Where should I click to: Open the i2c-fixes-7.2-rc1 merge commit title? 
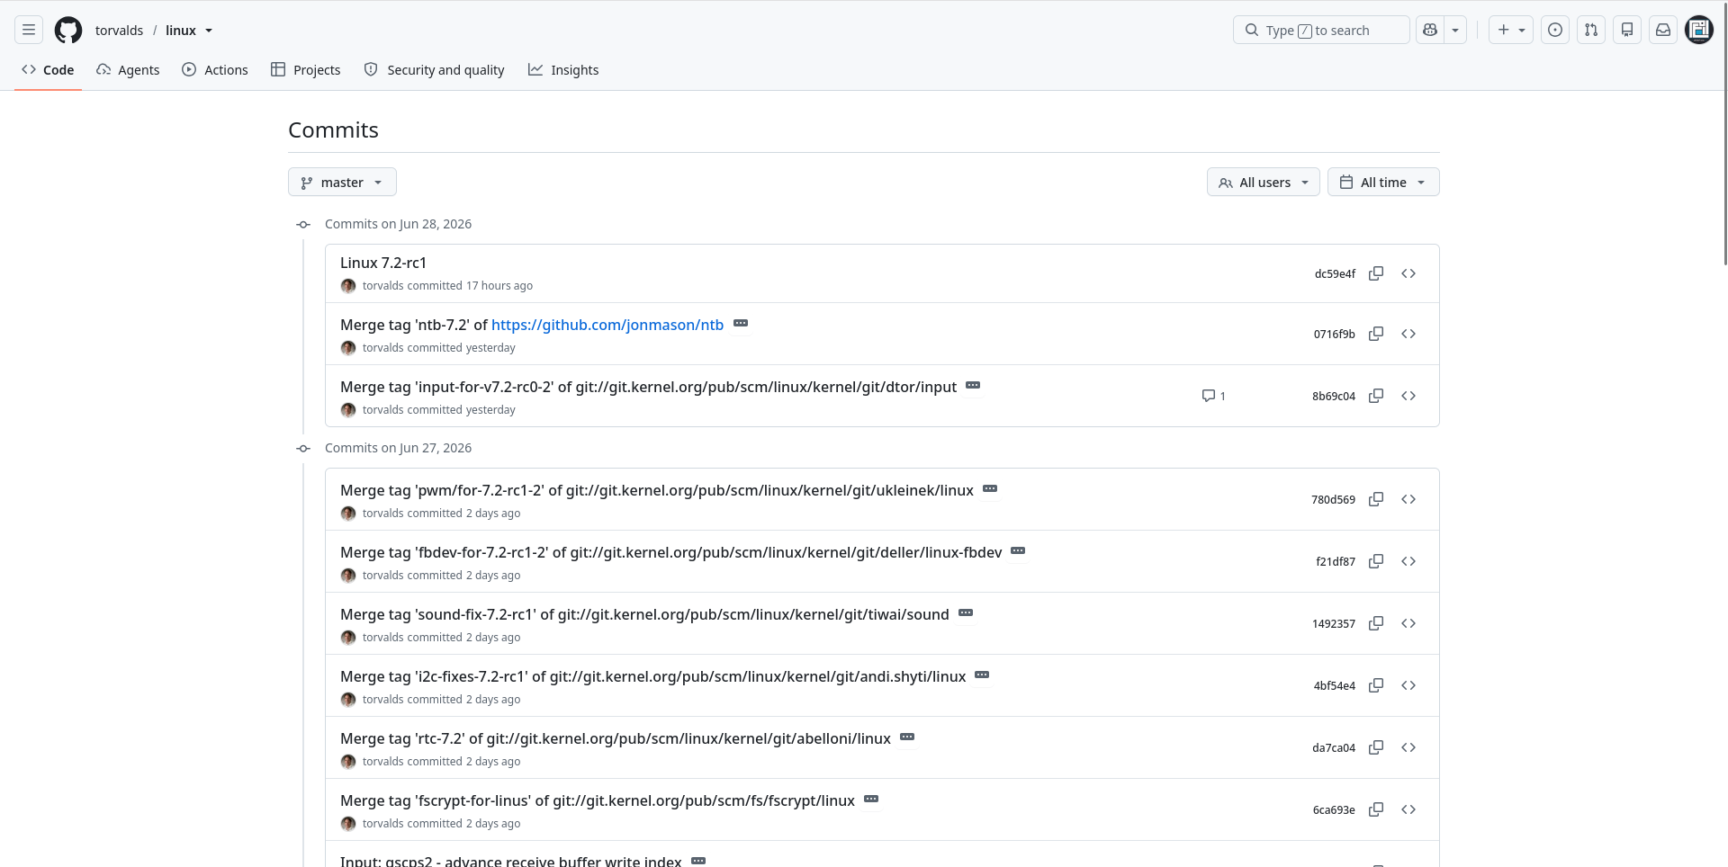point(653,676)
